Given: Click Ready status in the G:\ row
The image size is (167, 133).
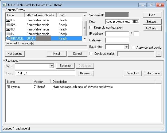Looking at the screenshot, I should (x=63, y=25).
